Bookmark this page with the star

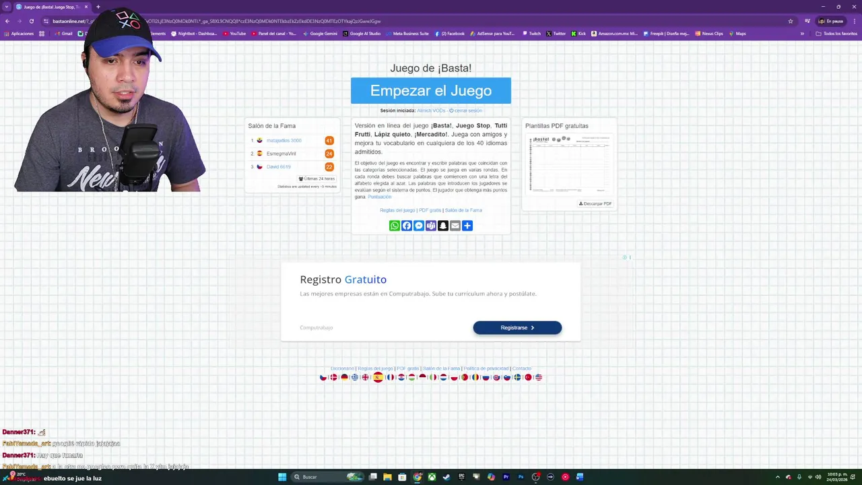coord(791,21)
